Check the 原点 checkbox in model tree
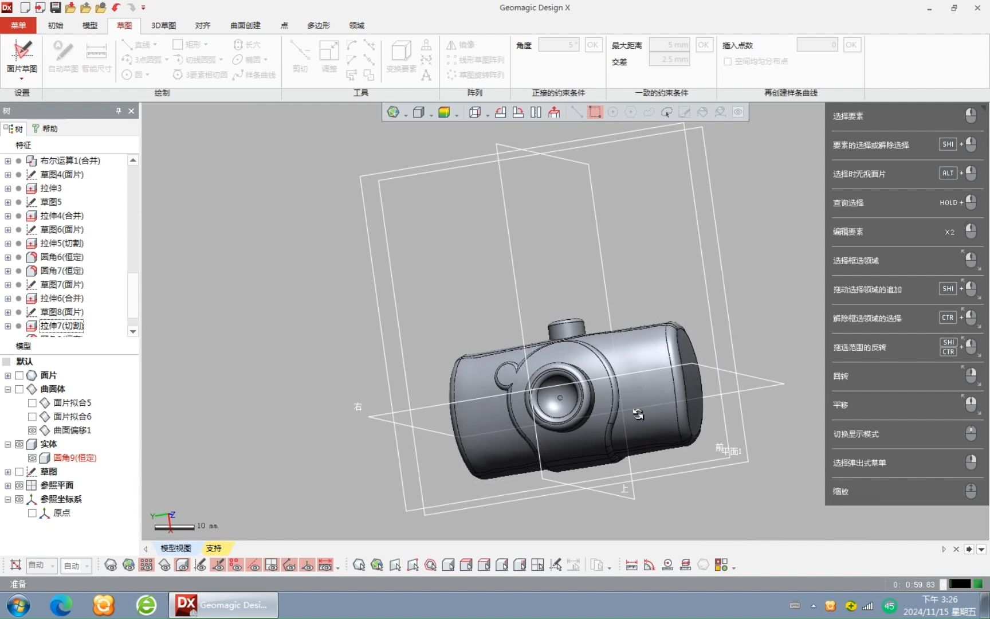Viewport: 990px width, 619px height. click(33, 513)
